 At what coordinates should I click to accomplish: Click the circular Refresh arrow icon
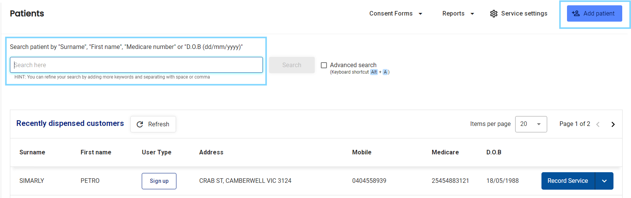click(140, 124)
